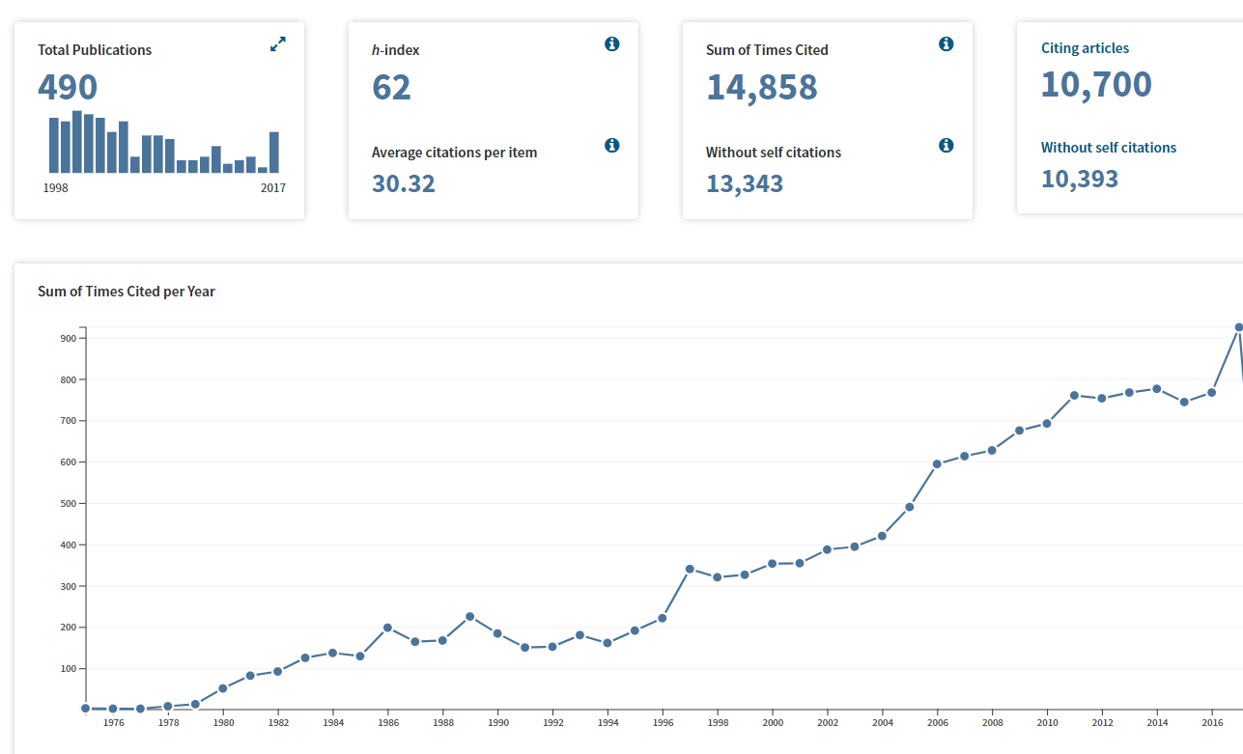Screen dimensions: 1243x754
Task: Click the 2015 dip data point
Action: 1184,402
